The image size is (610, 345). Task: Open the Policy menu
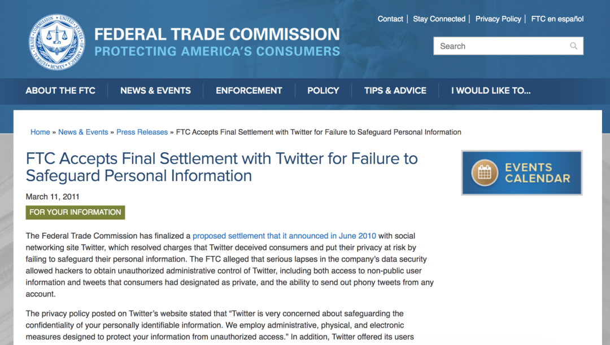click(323, 91)
